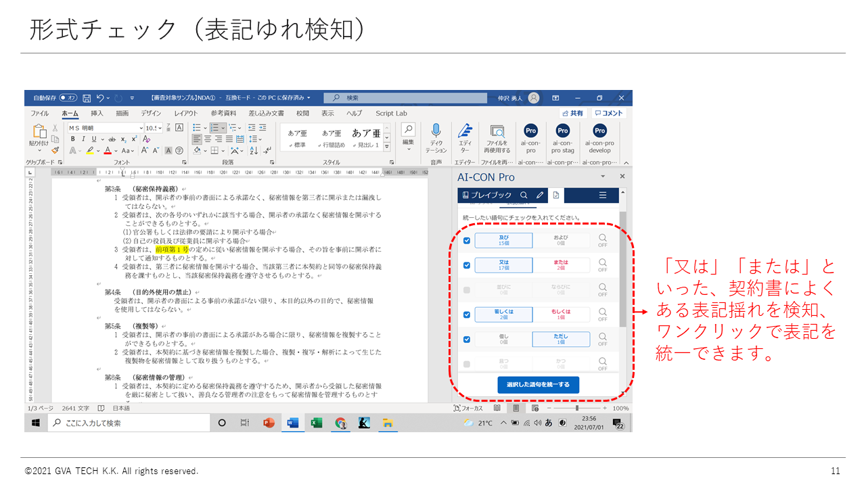Viewport: 866px width, 487px height.
Task: Click the ファイルを再使用する icon
Action: point(497,131)
